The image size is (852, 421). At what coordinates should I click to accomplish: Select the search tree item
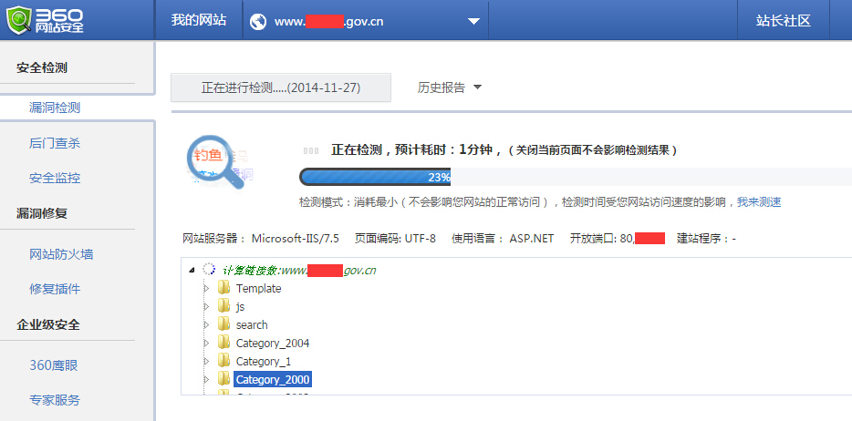[252, 325]
